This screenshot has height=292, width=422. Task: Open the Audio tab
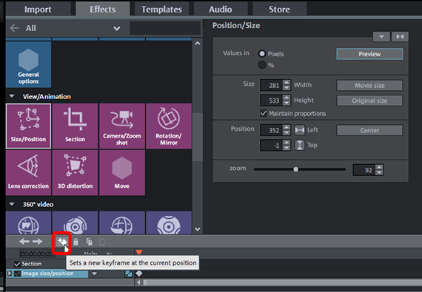221,10
